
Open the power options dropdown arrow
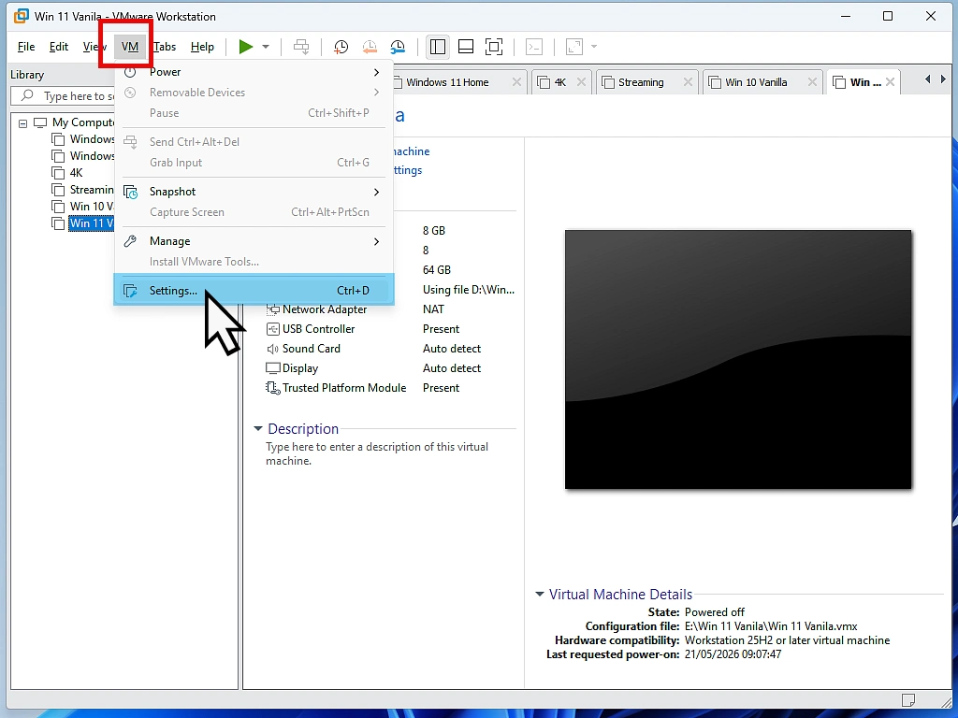(265, 47)
